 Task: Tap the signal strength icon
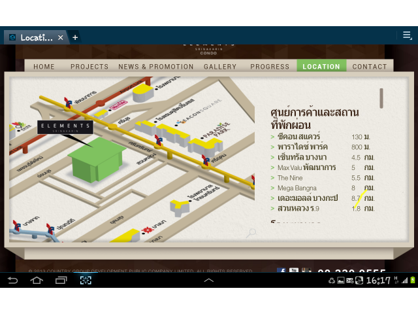click(x=405, y=281)
